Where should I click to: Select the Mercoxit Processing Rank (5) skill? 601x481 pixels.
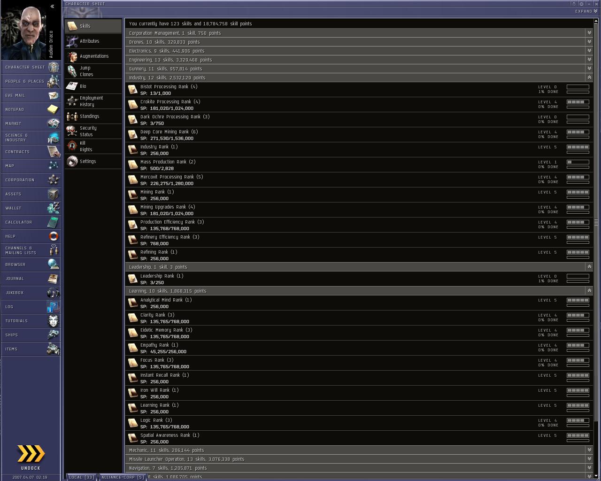click(359, 180)
